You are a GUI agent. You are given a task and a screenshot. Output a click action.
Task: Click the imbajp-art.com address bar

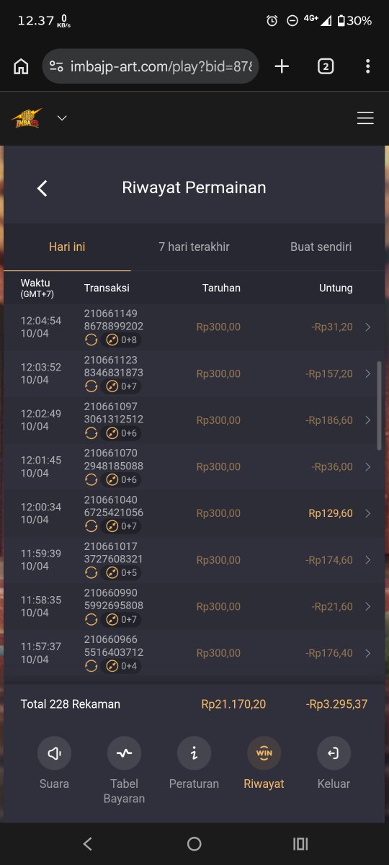(150, 66)
